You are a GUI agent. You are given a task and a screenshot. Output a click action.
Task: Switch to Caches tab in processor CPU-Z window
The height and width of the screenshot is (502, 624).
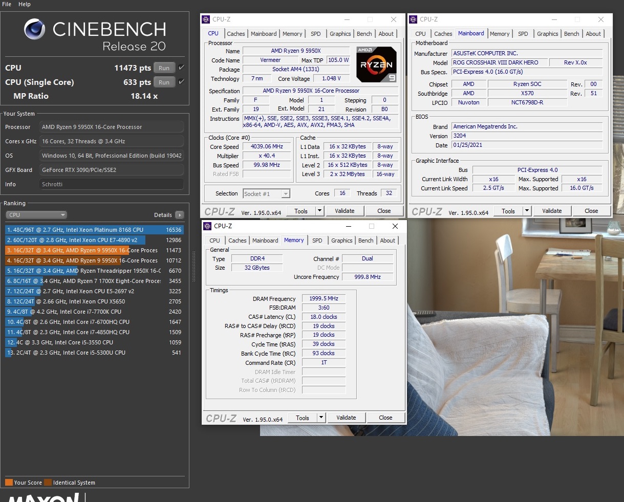point(236,34)
